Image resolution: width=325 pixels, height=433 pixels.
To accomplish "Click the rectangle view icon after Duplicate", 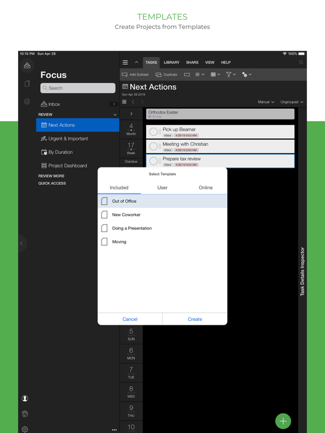I will (x=187, y=74).
